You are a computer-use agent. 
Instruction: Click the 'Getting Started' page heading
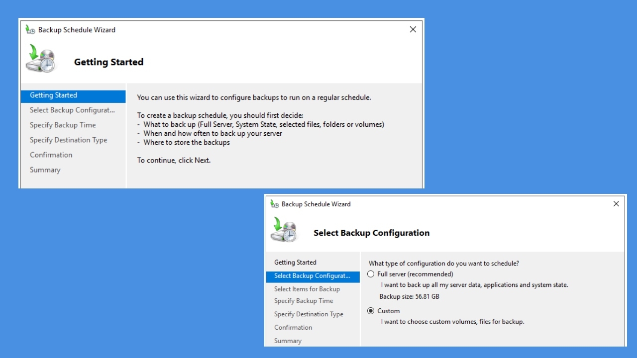(x=108, y=62)
